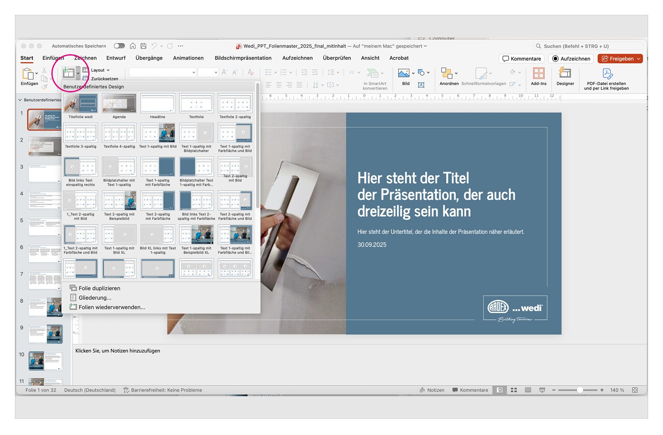Insert a text box from the ribbon
663x435 pixels.
421,85
